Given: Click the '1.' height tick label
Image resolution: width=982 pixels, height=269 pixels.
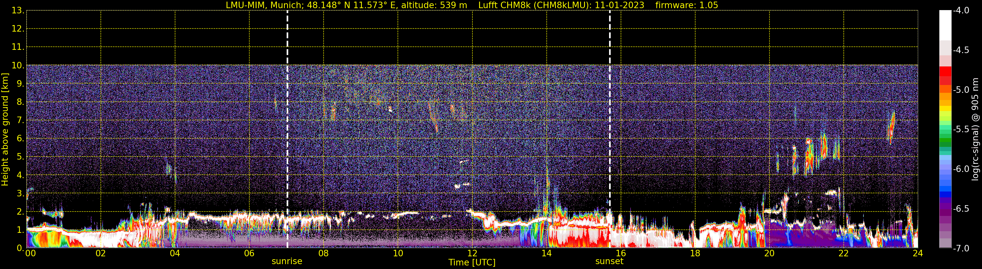Looking at the screenshot, I should [21, 230].
